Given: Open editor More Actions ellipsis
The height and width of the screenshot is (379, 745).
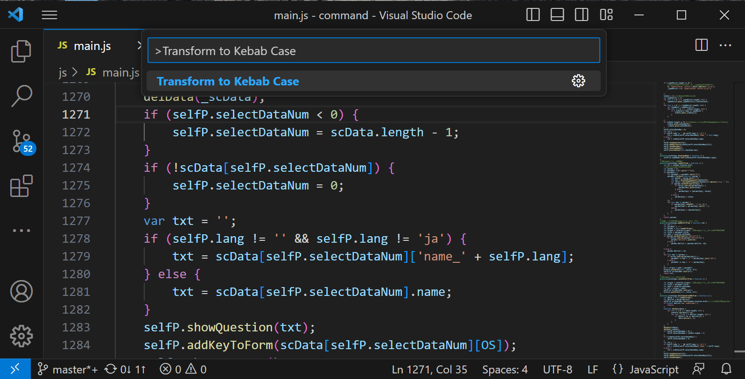Looking at the screenshot, I should pyautogui.click(x=725, y=45).
